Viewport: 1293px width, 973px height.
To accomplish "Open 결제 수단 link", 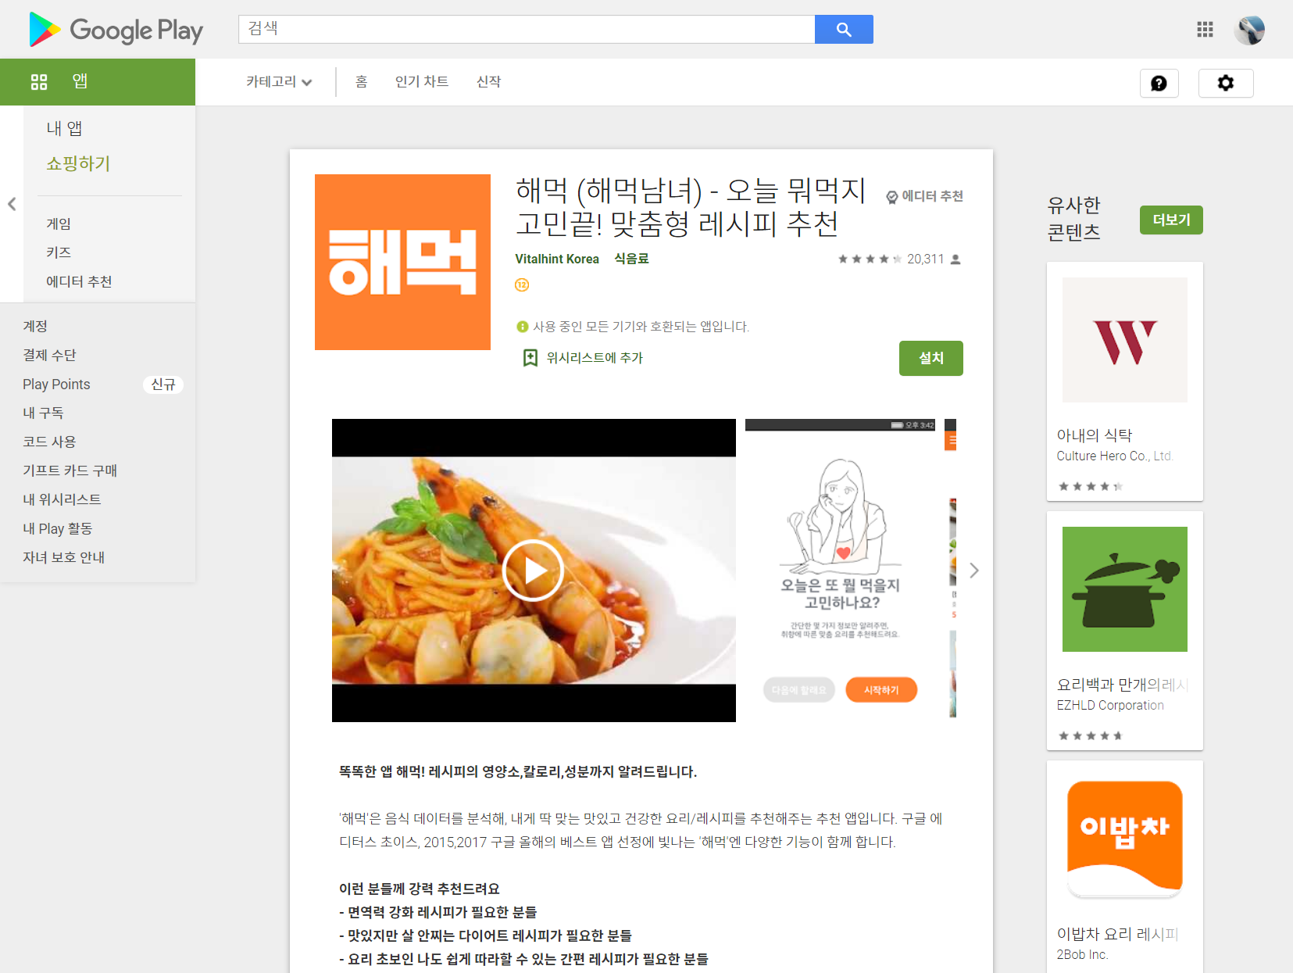I will pos(49,356).
